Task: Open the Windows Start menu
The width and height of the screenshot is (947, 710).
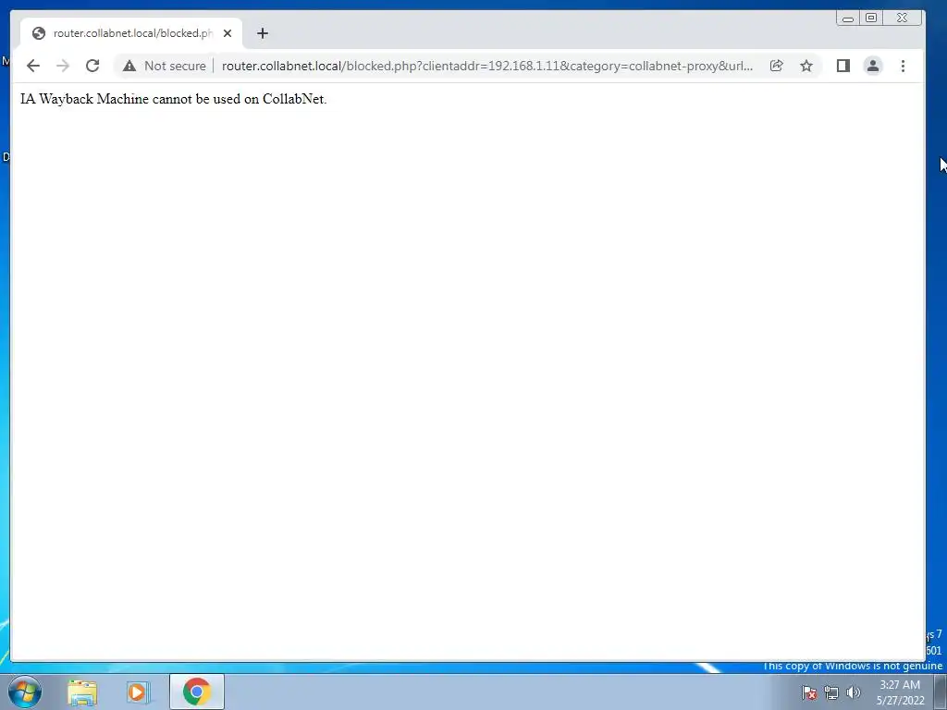Action: [x=25, y=692]
